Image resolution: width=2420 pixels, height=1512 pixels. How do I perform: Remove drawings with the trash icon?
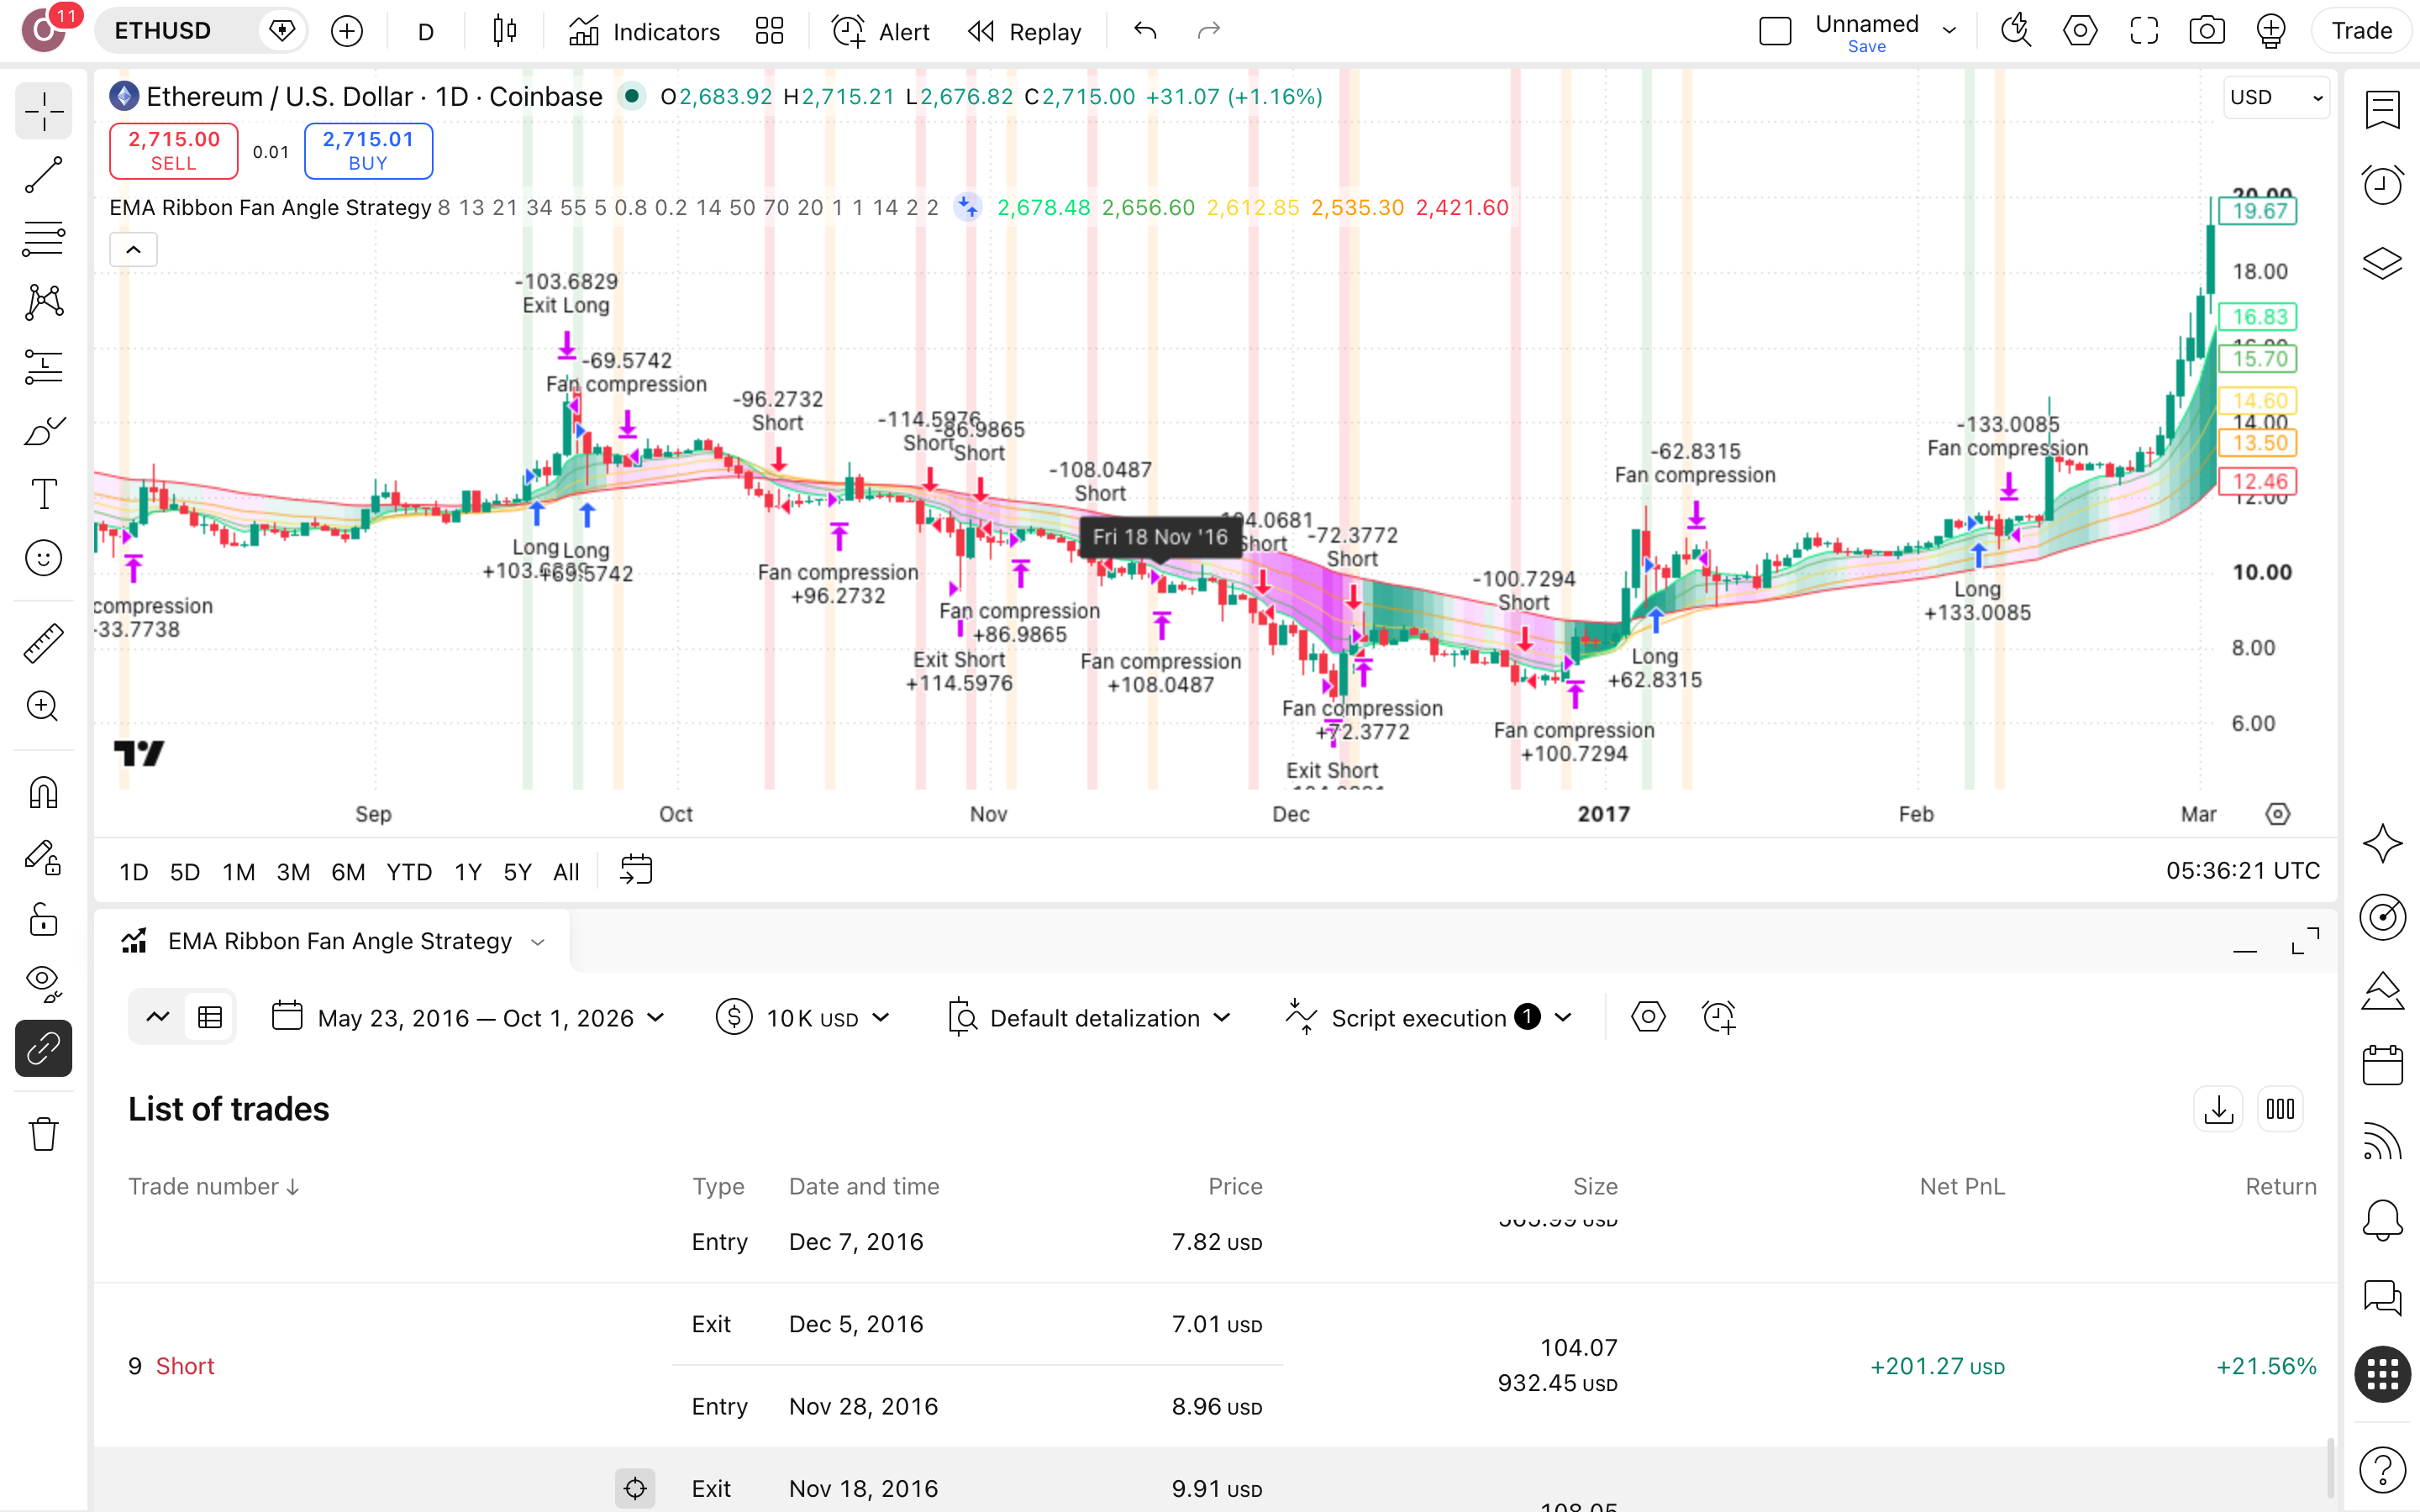(x=43, y=1134)
